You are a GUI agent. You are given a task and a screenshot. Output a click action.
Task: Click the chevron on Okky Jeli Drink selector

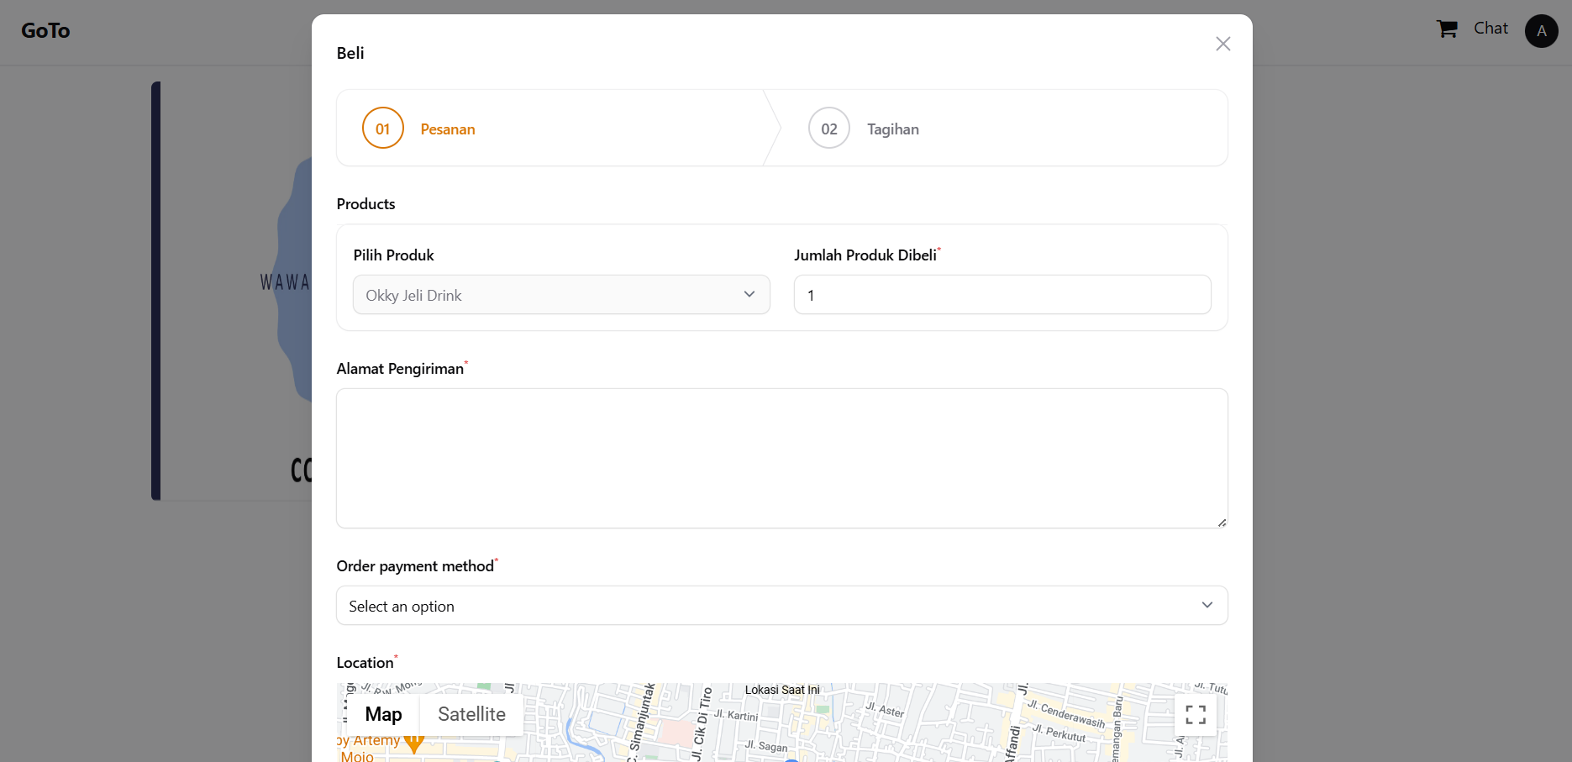point(749,294)
